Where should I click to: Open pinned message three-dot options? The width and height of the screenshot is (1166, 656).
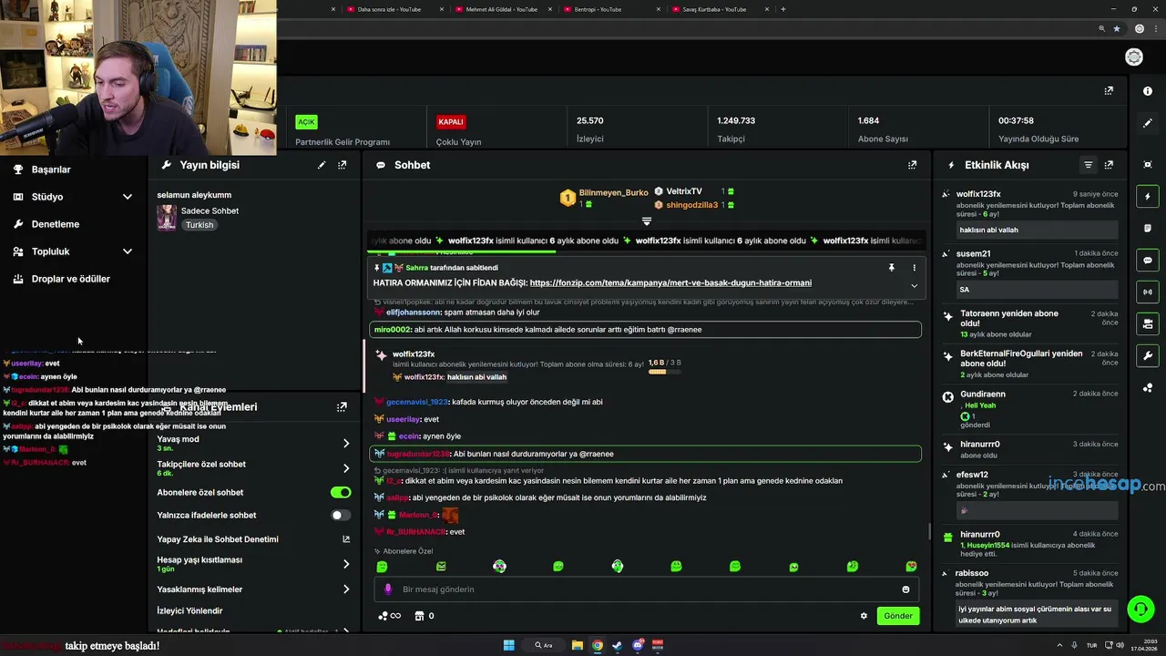[914, 268]
